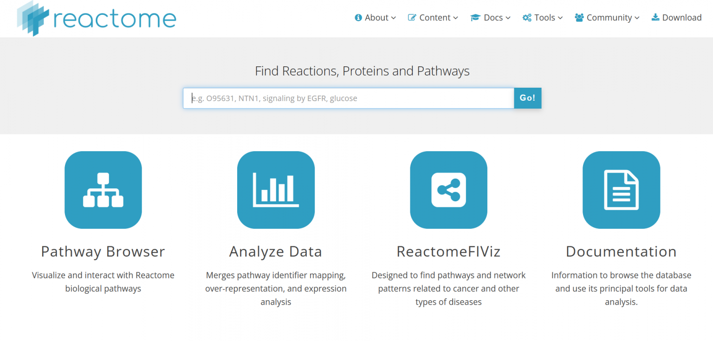The image size is (713, 341).
Task: Focus the reactions and proteins search field
Action: point(348,98)
